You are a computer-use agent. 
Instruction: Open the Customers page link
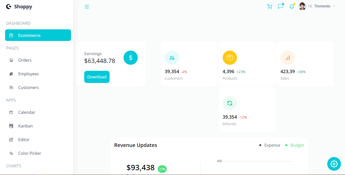pos(28,87)
